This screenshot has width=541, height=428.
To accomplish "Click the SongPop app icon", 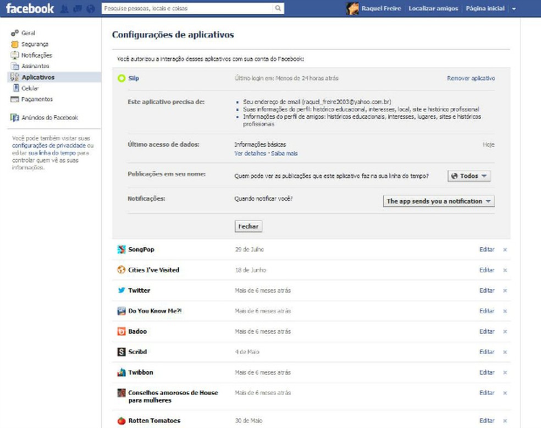I will tap(121, 249).
